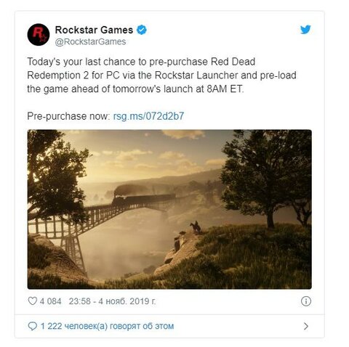Click the Pre-purchase now text label
Screen dimensions: 349x347
tap(68, 116)
